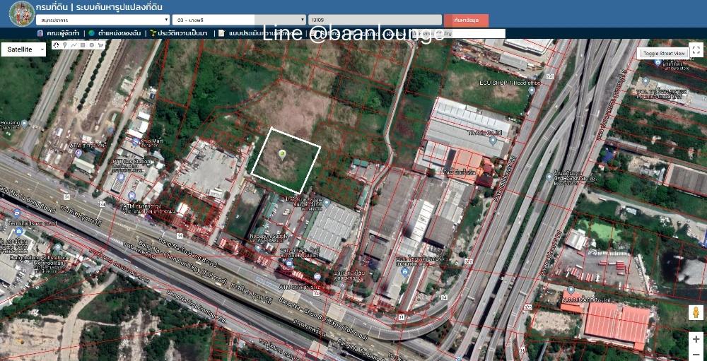Open แบบประเมินความพึงพอใจ menu item

[x=258, y=33]
